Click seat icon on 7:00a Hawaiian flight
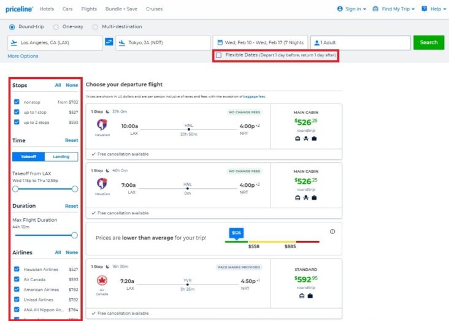The image size is (449, 321). pyautogui.click(x=306, y=197)
